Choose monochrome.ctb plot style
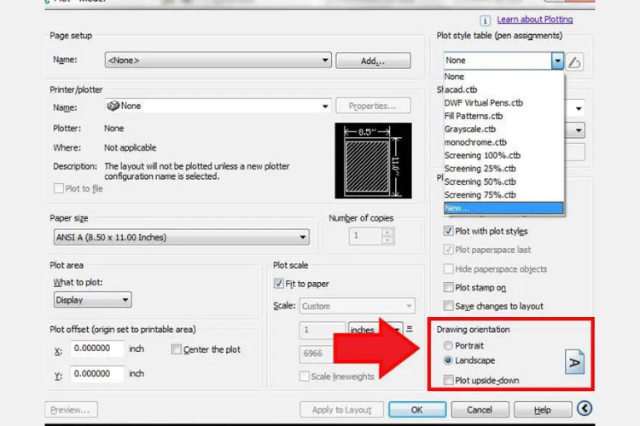The width and height of the screenshot is (640, 426). 503,142
